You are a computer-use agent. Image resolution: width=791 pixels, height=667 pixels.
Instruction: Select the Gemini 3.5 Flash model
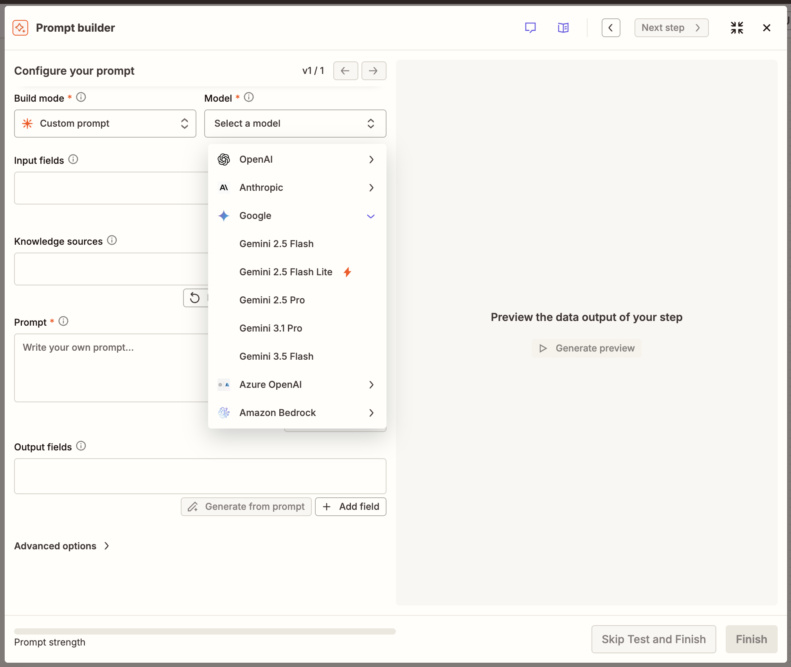297,357
